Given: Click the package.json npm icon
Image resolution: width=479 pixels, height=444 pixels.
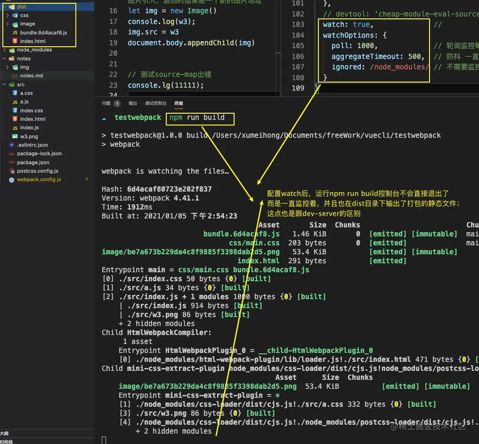Looking at the screenshot, I should pyautogui.click(x=12, y=162).
